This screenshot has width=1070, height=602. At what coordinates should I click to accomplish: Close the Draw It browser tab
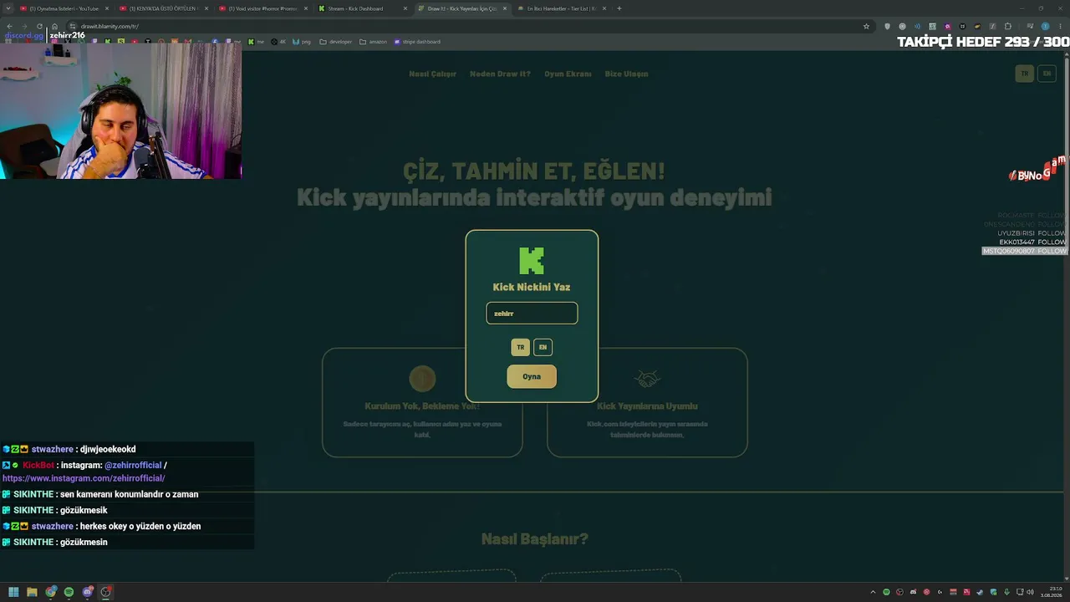click(505, 8)
